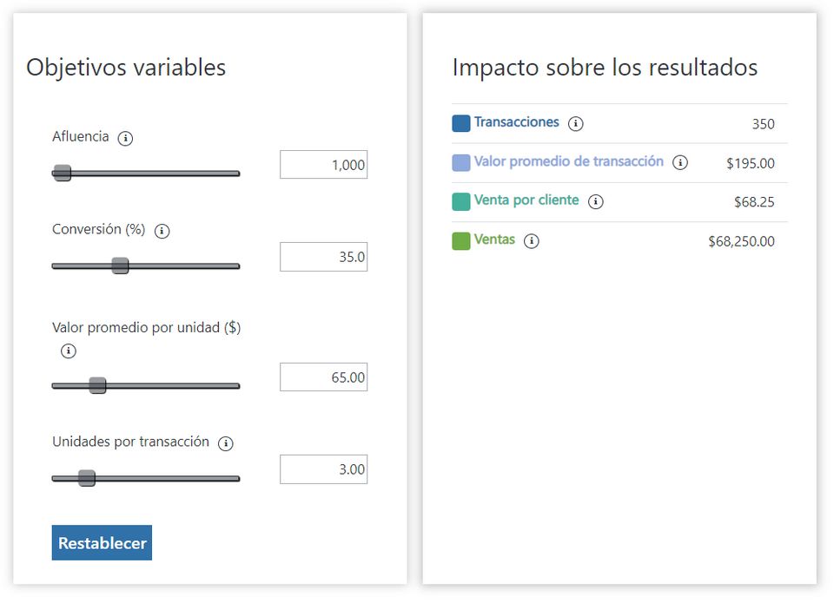Focus the units per transaction field showing 3.00

323,469
